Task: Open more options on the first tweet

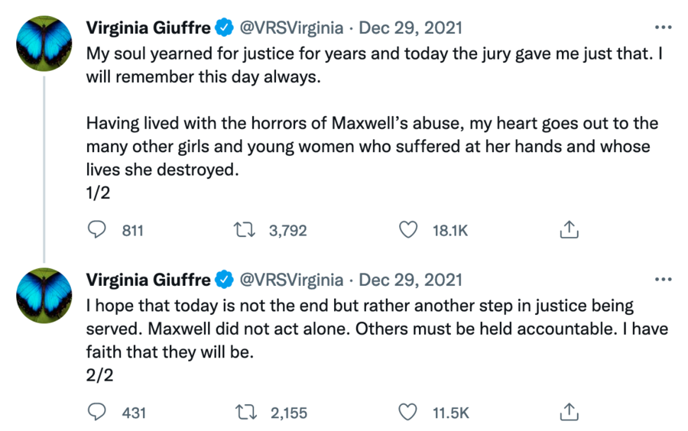Action: (663, 28)
